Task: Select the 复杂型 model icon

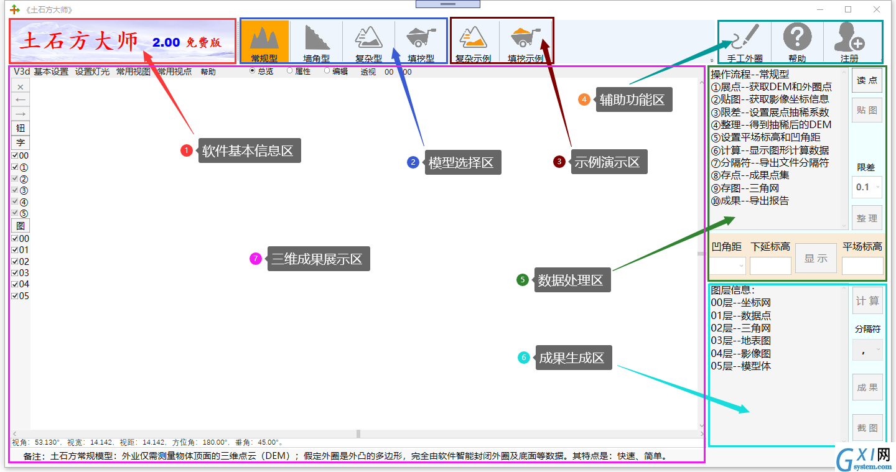Action: point(368,41)
